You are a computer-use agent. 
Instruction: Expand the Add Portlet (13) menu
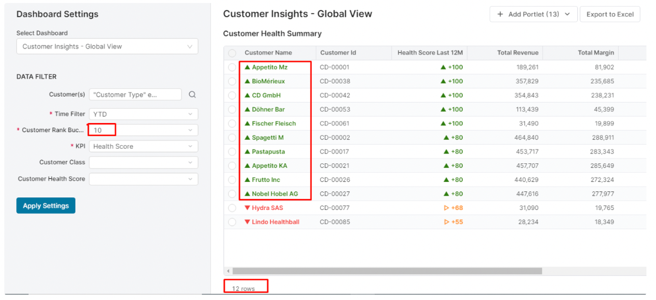coord(533,14)
